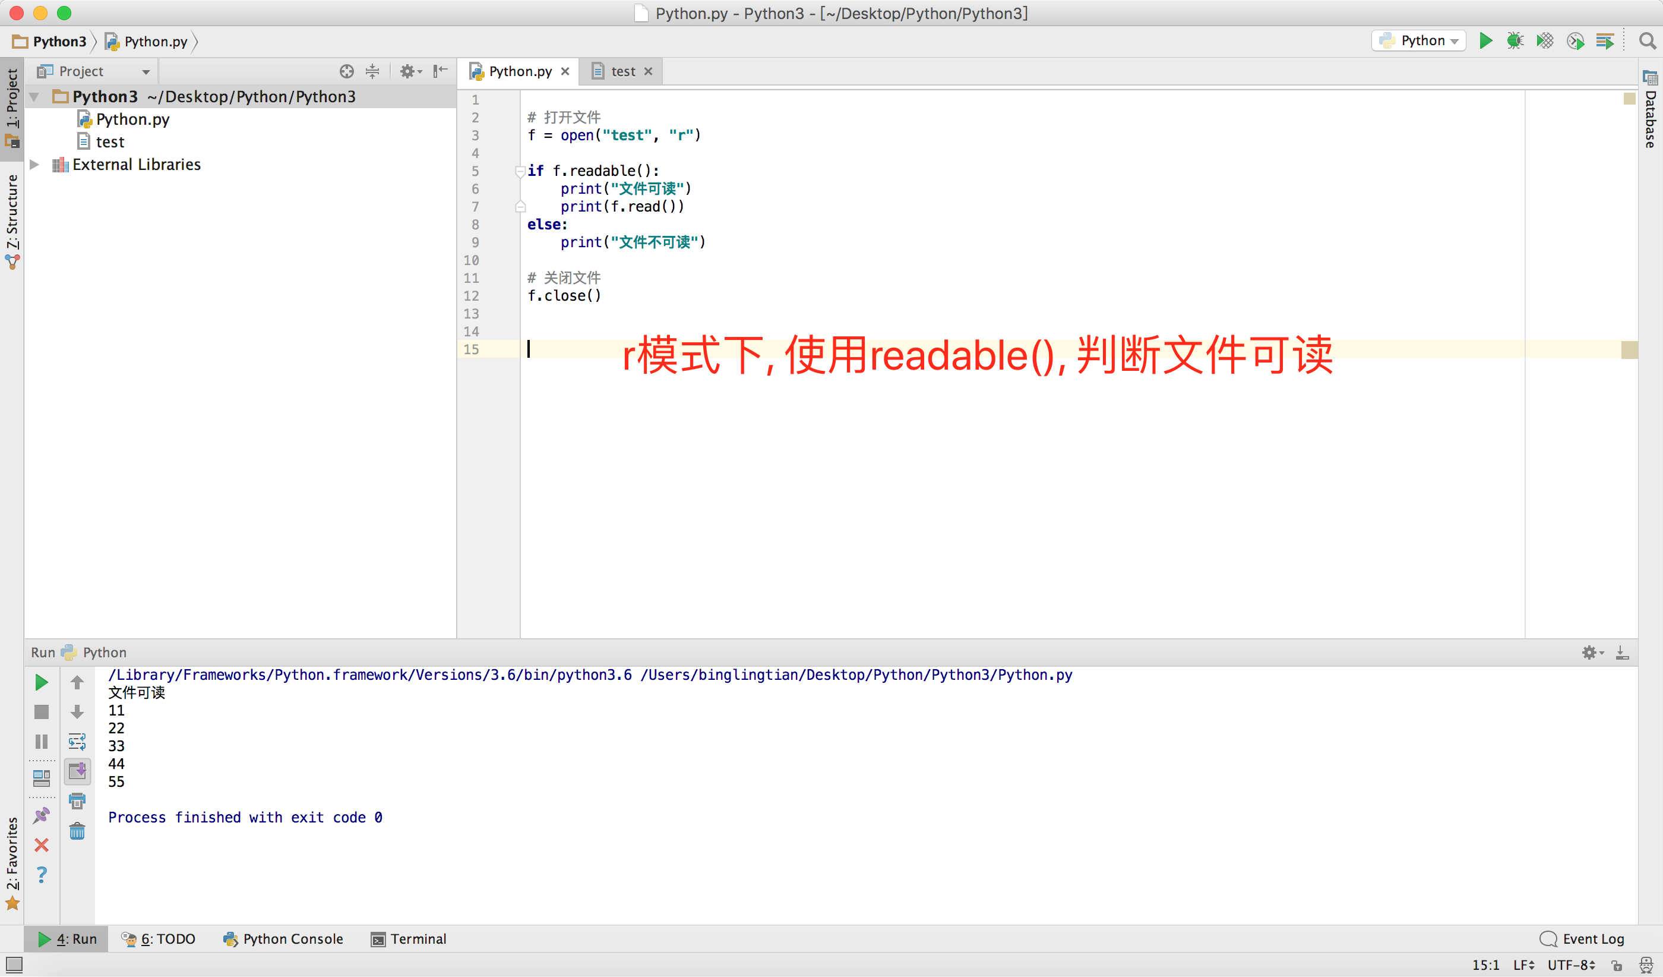Click the yellow warning marker in editor stripe
Screen dimensions: 1663x977
[1629, 350]
